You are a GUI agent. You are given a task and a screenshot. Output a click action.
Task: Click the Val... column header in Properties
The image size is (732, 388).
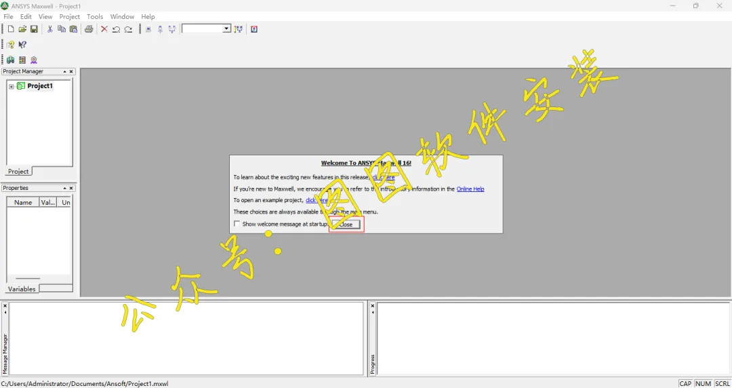point(47,202)
